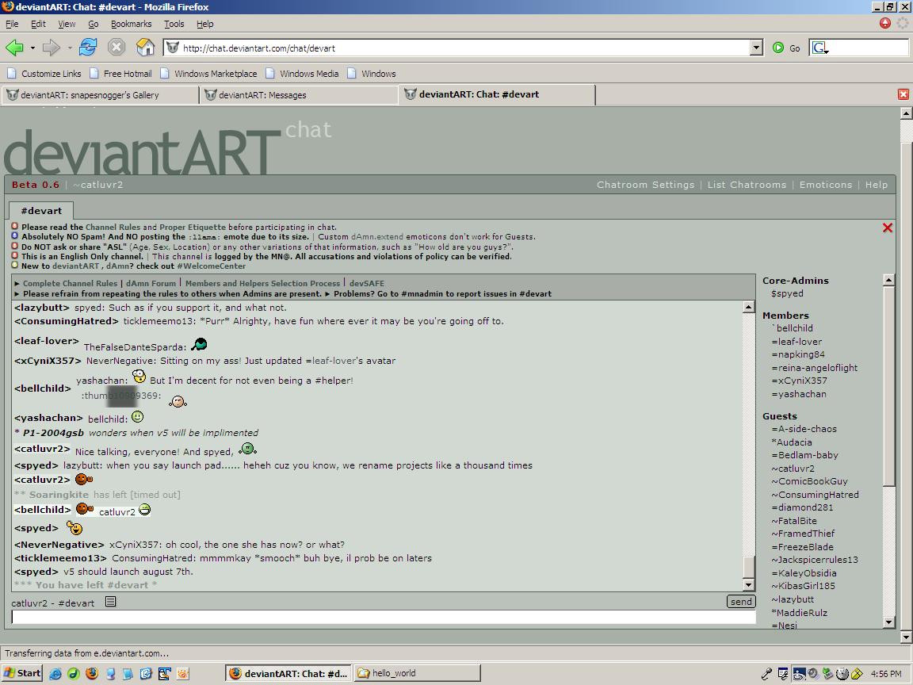Image resolution: width=913 pixels, height=685 pixels.
Task: Reload the page with the Reload icon
Action: (88, 48)
